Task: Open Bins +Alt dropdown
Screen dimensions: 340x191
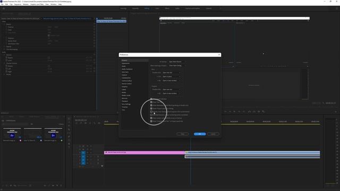Action: point(171,81)
